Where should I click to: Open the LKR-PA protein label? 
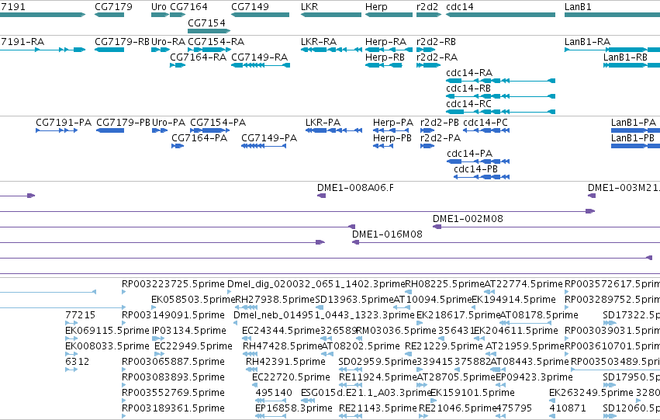[323, 123]
